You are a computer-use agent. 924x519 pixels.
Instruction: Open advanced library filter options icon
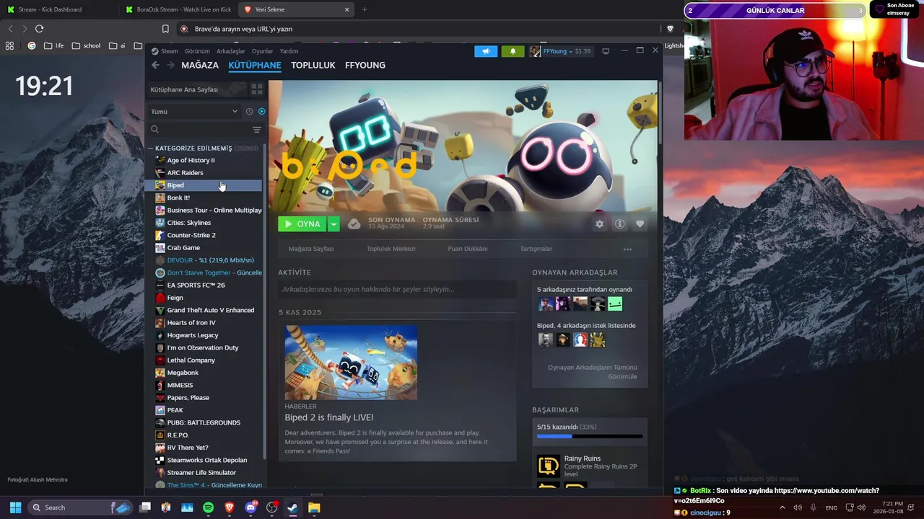click(256, 130)
